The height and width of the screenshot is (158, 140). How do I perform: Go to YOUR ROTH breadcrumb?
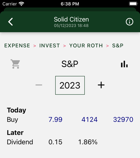click(x=86, y=46)
